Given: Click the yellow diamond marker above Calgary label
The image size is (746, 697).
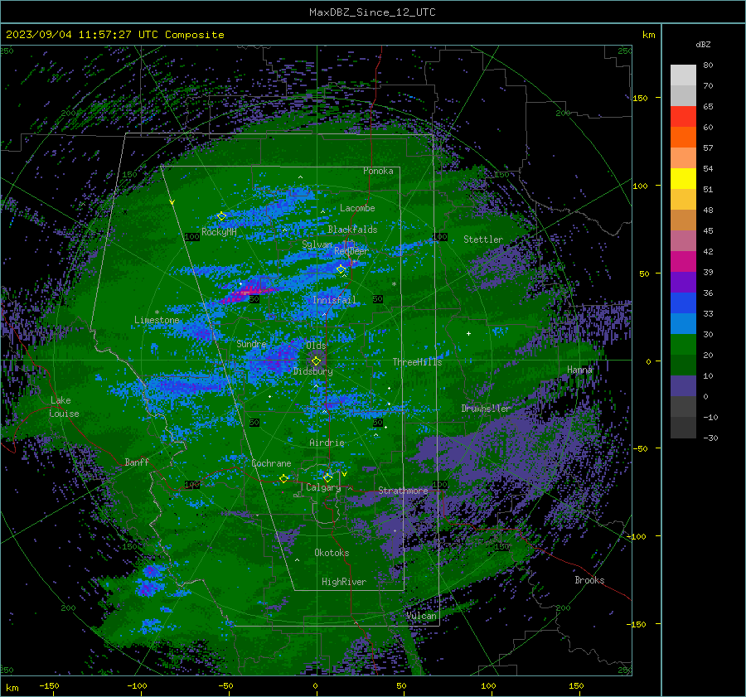Looking at the screenshot, I should click(327, 477).
